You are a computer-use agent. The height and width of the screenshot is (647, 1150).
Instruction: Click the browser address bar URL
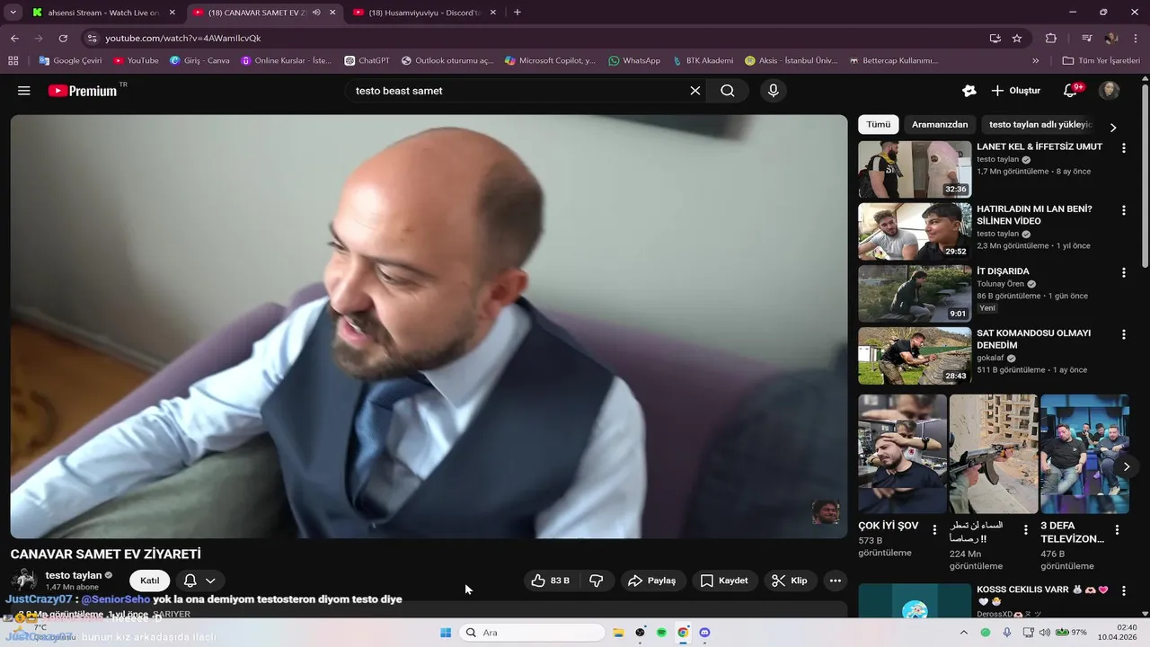[x=182, y=39]
